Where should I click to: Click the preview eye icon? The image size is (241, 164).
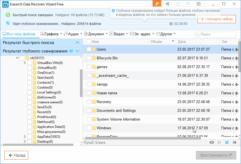tap(212, 142)
